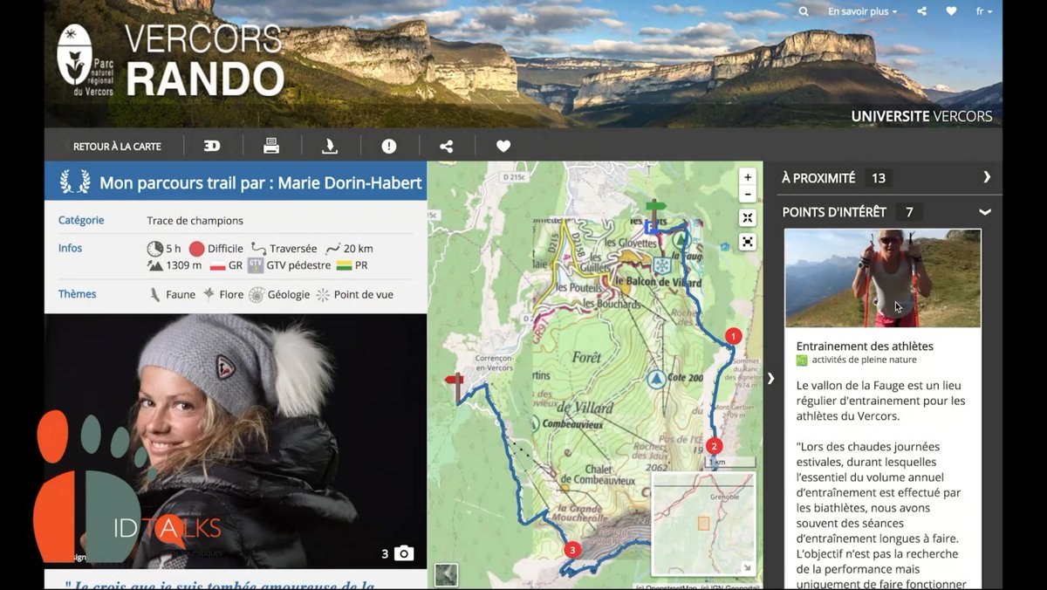Image resolution: width=1047 pixels, height=590 pixels.
Task: Click the Faune theme
Action: pyautogui.click(x=172, y=294)
